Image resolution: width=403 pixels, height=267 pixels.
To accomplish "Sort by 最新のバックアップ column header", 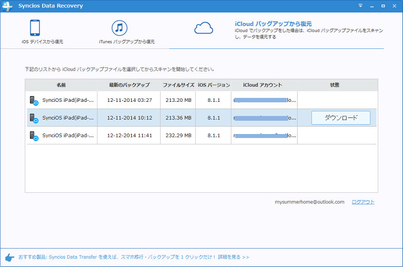I will (x=129, y=85).
